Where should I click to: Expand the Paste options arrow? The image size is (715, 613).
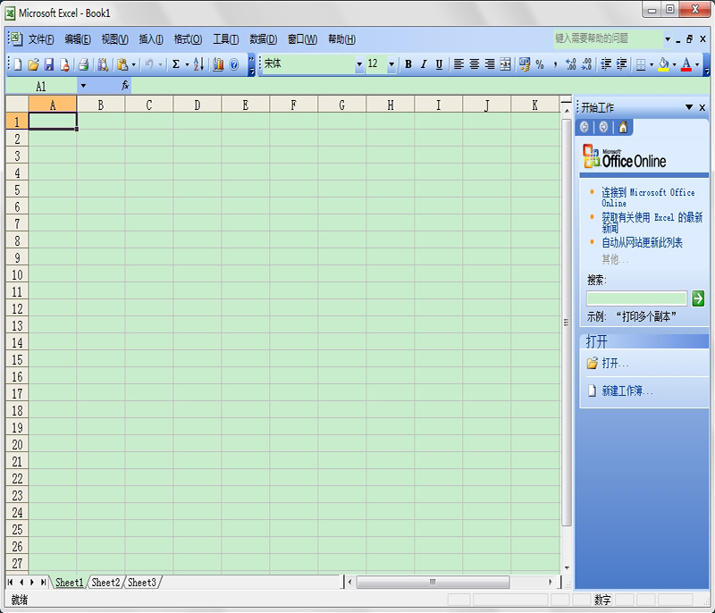[x=133, y=64]
